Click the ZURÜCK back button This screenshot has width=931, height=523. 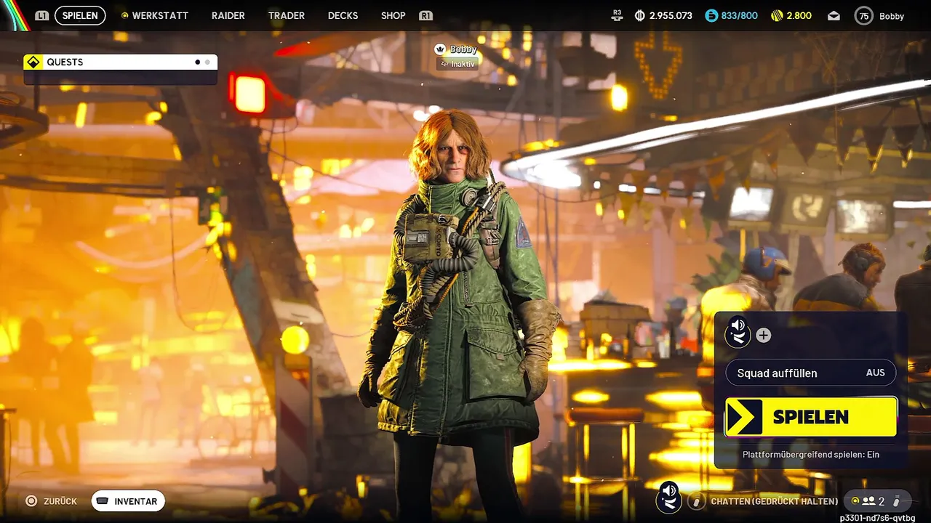pyautogui.click(x=51, y=501)
